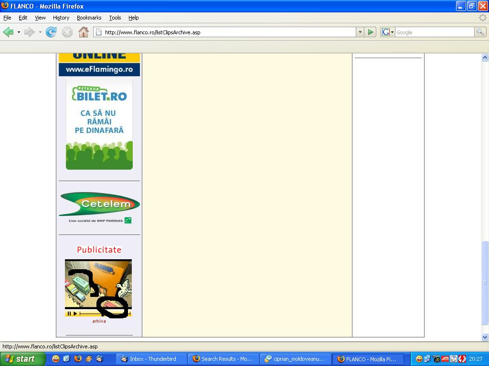Click the Forward navigation arrow

point(29,32)
